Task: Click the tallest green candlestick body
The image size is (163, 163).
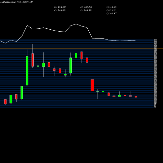Action: pyautogui.click(x=27, y=71)
